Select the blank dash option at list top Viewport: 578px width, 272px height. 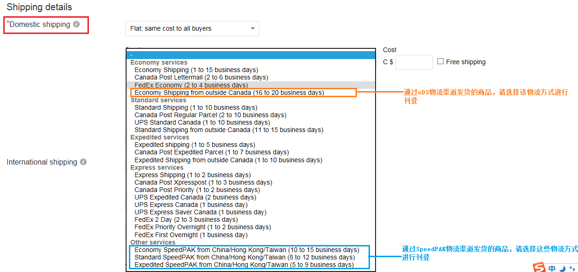[x=250, y=55]
